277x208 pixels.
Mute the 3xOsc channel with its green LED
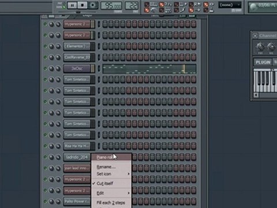coord(45,68)
